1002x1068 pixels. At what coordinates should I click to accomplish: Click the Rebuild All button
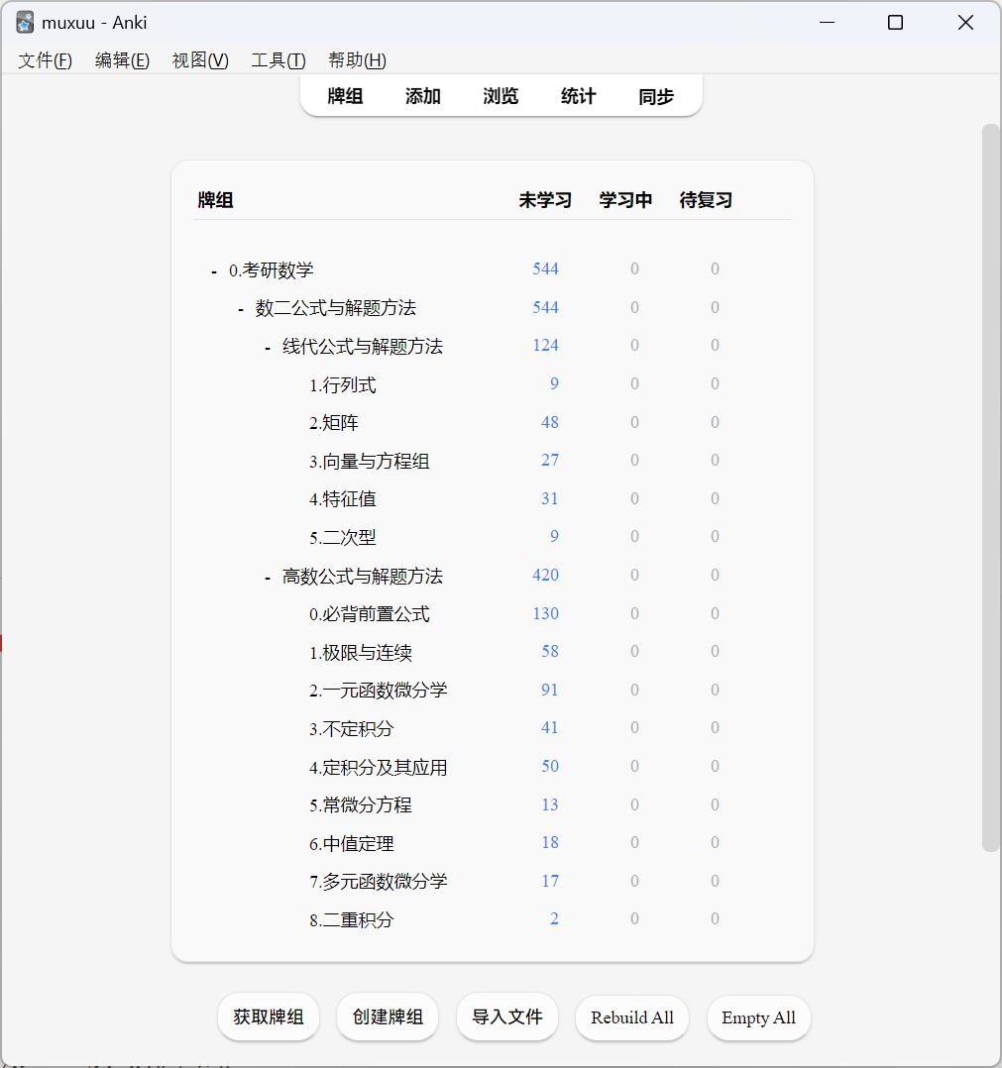pos(632,1017)
